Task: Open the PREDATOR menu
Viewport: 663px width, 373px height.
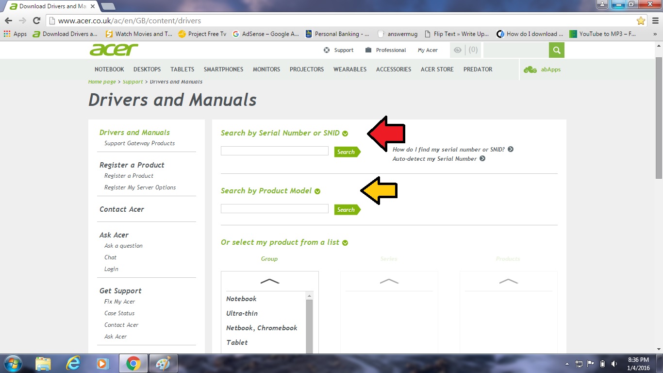Action: pyautogui.click(x=478, y=69)
